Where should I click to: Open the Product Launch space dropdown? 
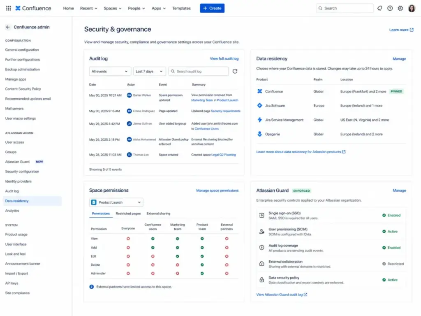116,202
